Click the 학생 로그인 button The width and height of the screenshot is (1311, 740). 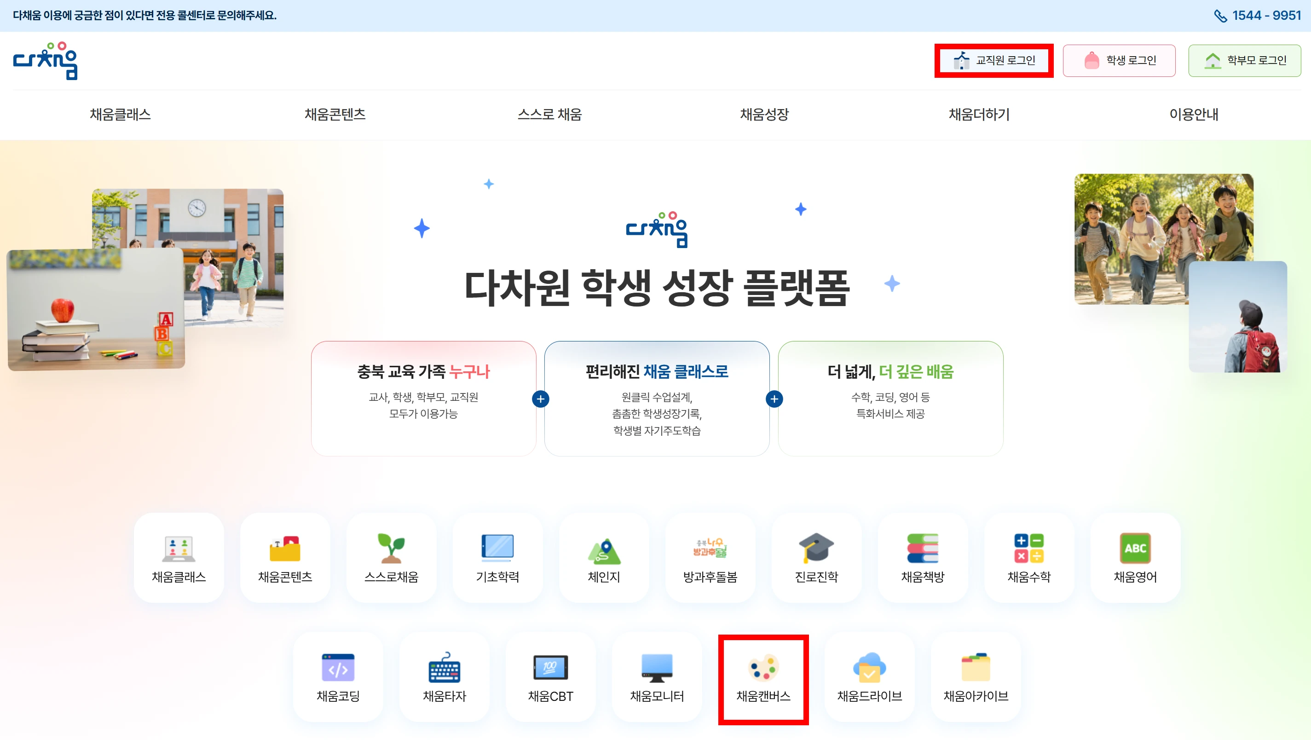[1119, 61]
